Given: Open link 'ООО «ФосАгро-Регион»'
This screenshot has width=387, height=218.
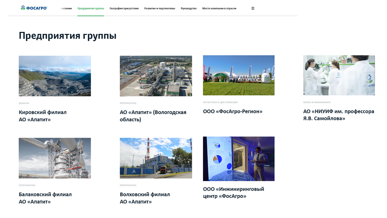Looking at the screenshot, I should pos(233,111).
